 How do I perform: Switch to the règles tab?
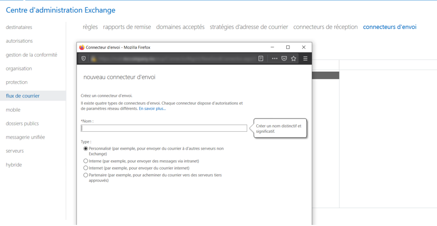click(x=90, y=27)
